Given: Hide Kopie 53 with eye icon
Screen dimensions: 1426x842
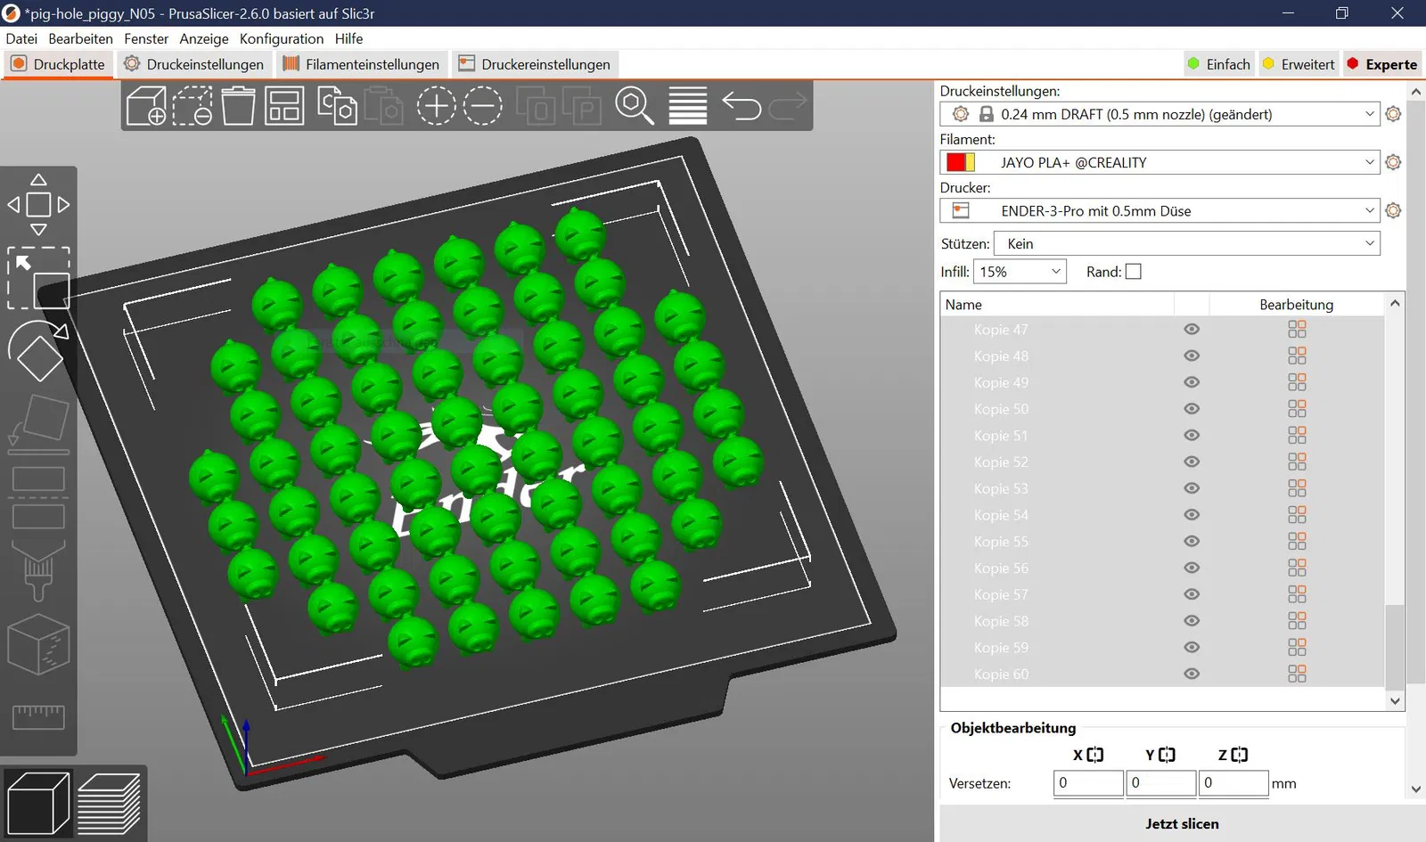Looking at the screenshot, I should (x=1192, y=488).
